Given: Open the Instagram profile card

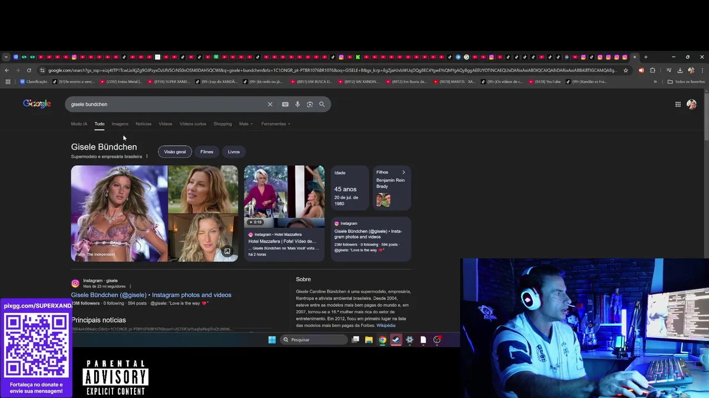Looking at the screenshot, I should point(371,239).
